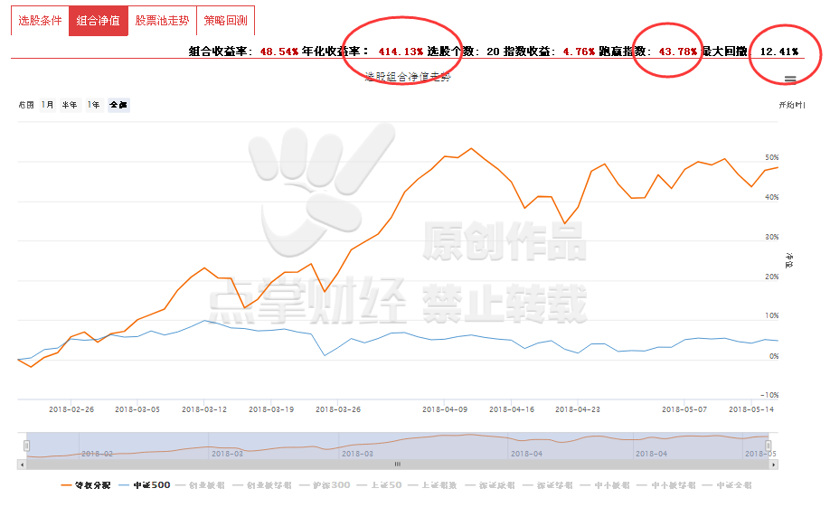
Task: Click the navigator scrollbar thumb
Action: [398, 465]
